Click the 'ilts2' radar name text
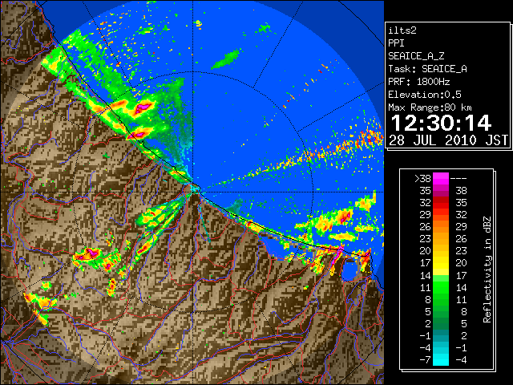The image size is (513, 385). click(402, 30)
